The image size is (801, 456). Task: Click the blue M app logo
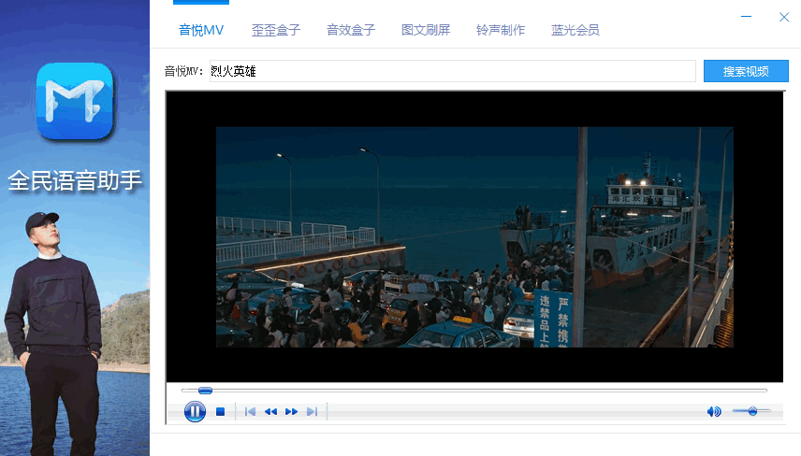pyautogui.click(x=75, y=101)
